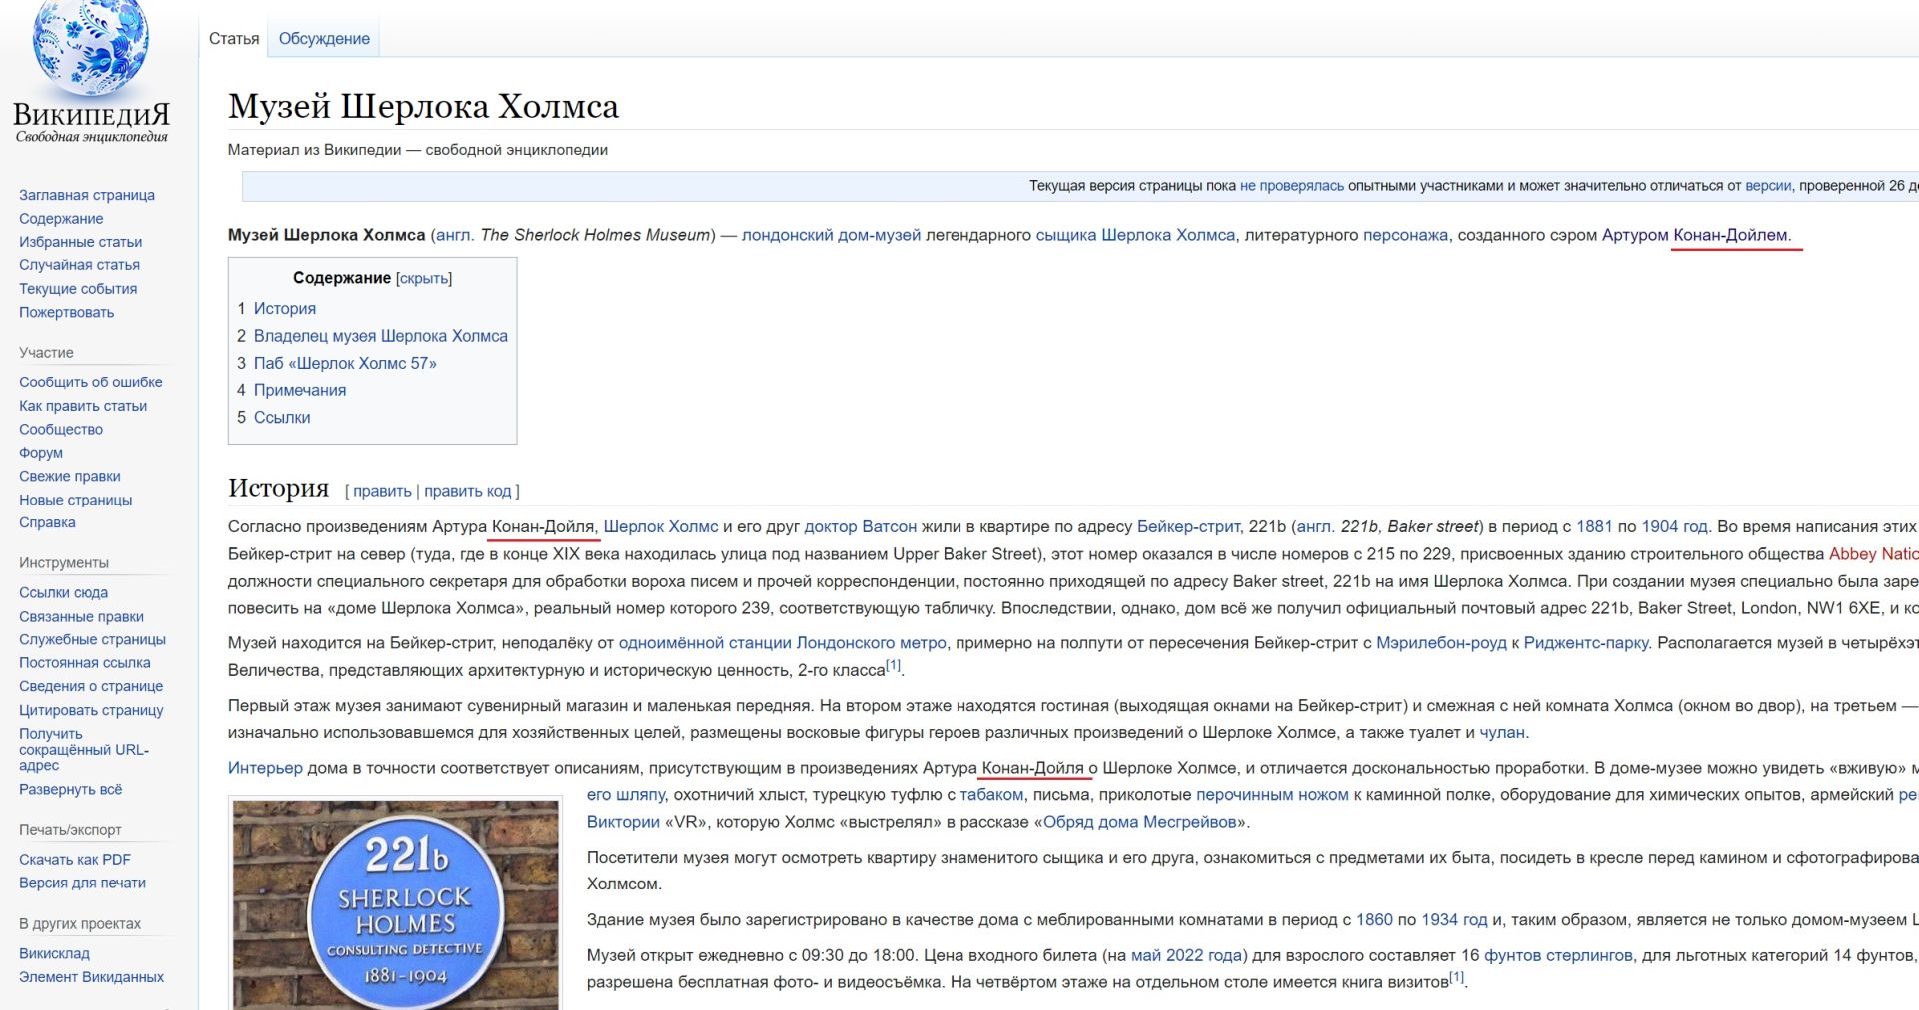Jump to Владелец музея Шерлока Холмса section
Screen dimensions: 1919x1010
(381, 336)
